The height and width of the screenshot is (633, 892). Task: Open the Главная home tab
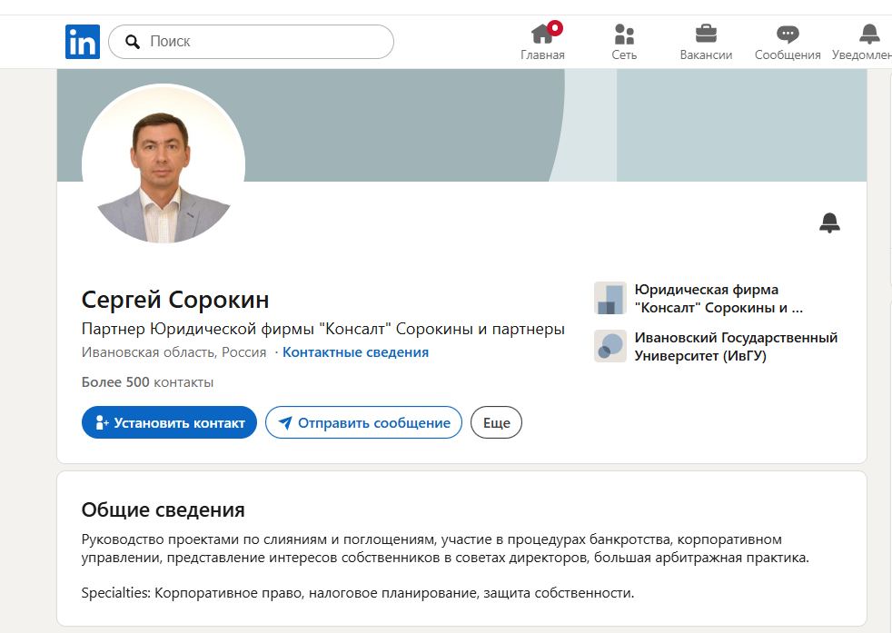click(542, 42)
